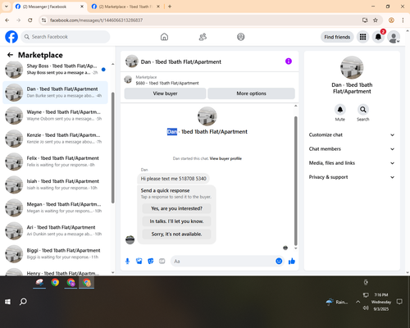Click the purple conversation info icon

[289, 61]
